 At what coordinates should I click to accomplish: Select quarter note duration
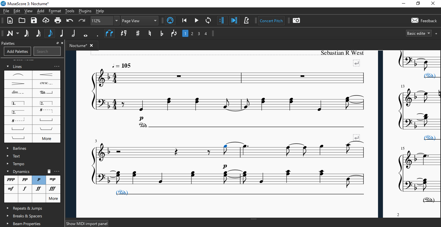coord(62,33)
